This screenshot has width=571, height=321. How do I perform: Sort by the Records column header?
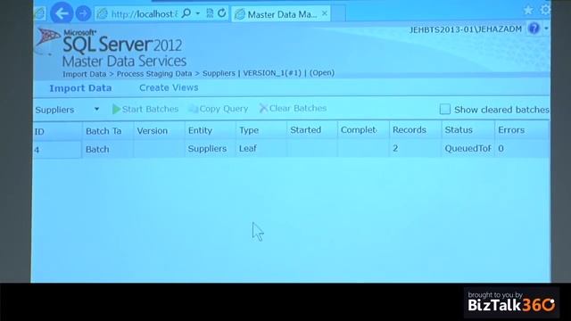point(415,130)
